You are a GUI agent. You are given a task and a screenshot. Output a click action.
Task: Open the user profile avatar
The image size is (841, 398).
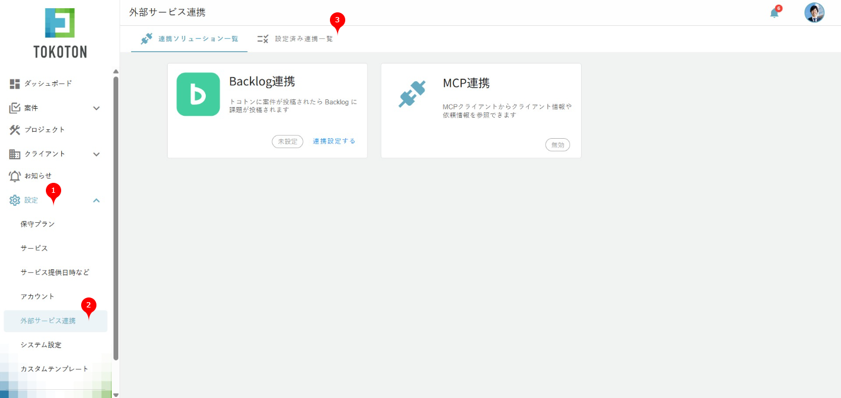814,12
